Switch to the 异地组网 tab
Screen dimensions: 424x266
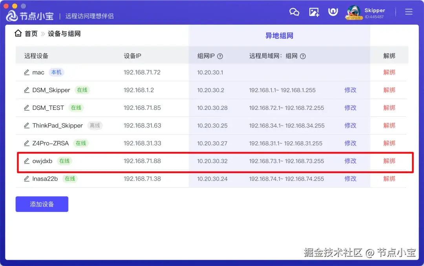[279, 35]
